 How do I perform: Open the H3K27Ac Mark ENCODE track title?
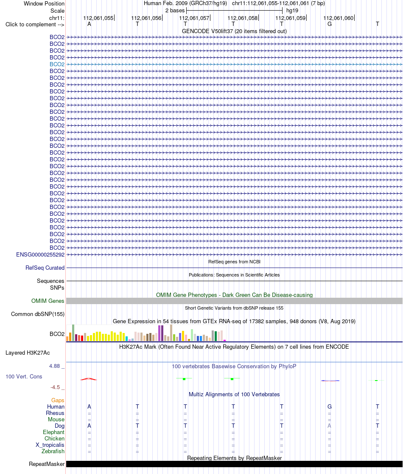point(234,347)
